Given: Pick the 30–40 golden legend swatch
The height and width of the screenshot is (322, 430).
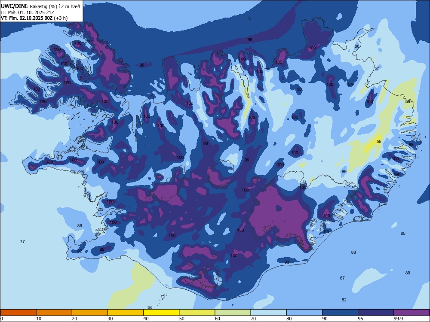Looking at the screenshot, I should click(126, 313).
